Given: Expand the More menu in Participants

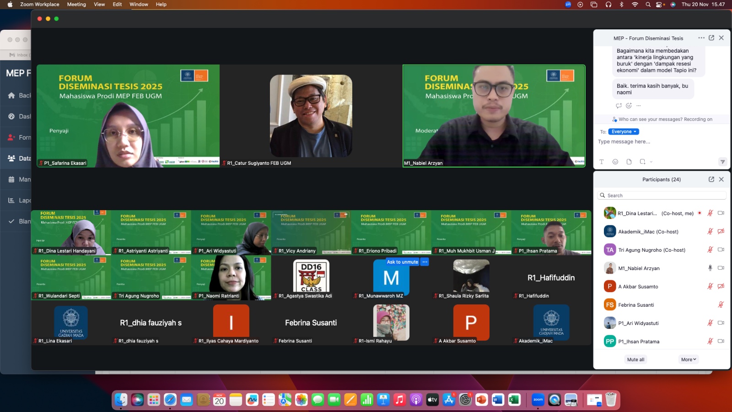Looking at the screenshot, I should tap(689, 359).
